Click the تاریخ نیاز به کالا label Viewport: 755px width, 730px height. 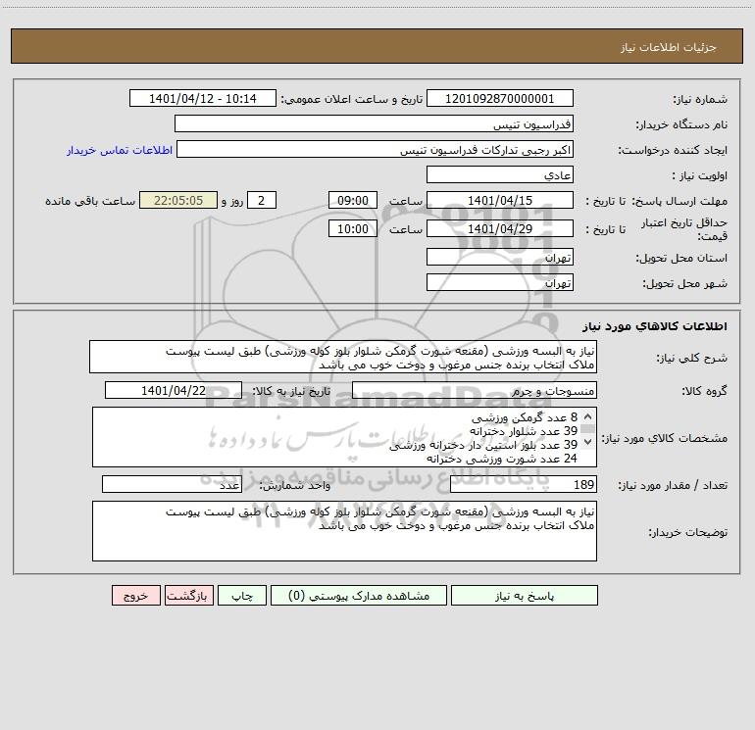tap(292, 391)
